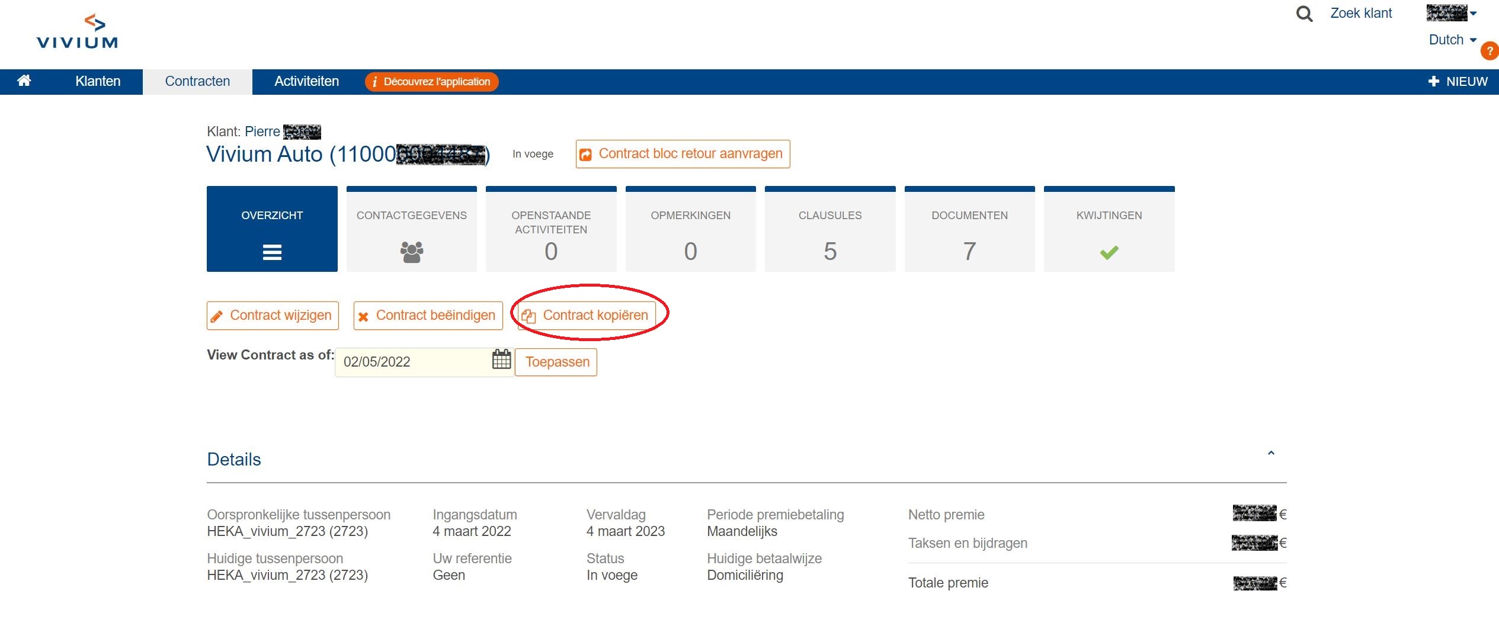Click the Taksen en bijdragen label
The image size is (1499, 642).
968,543
